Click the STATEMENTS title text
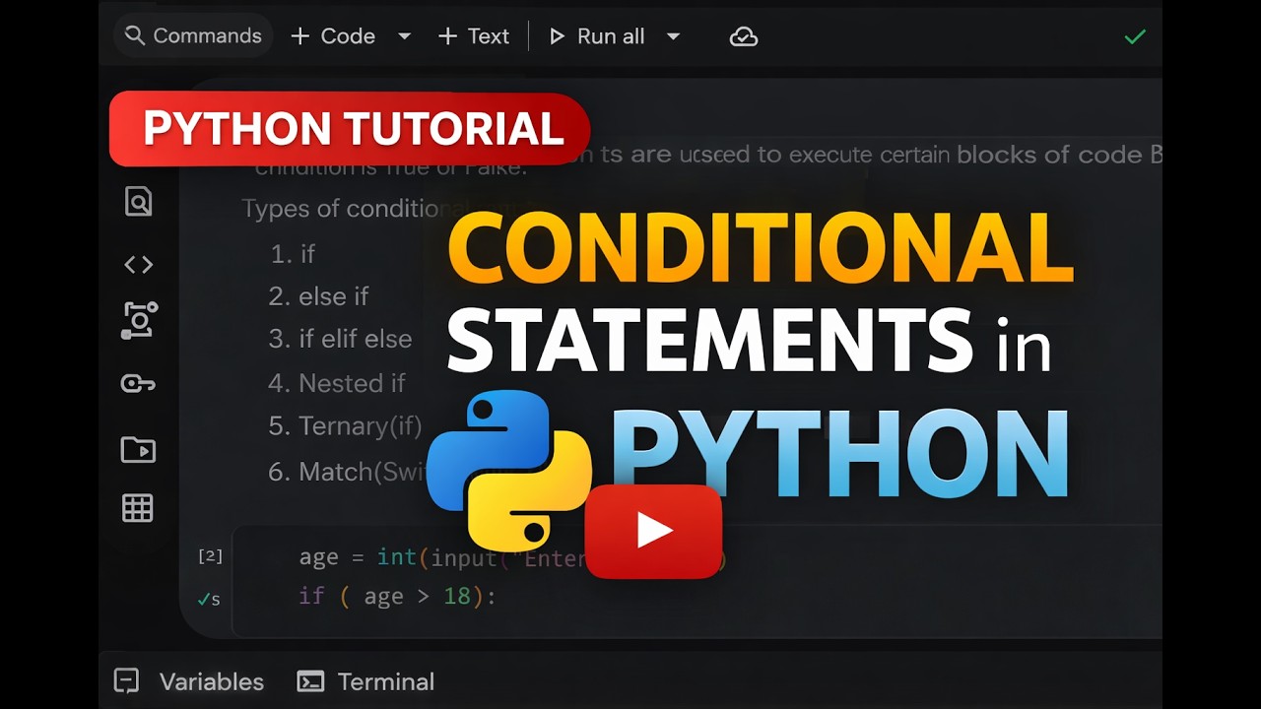This screenshot has height=709, width=1261. [710, 340]
